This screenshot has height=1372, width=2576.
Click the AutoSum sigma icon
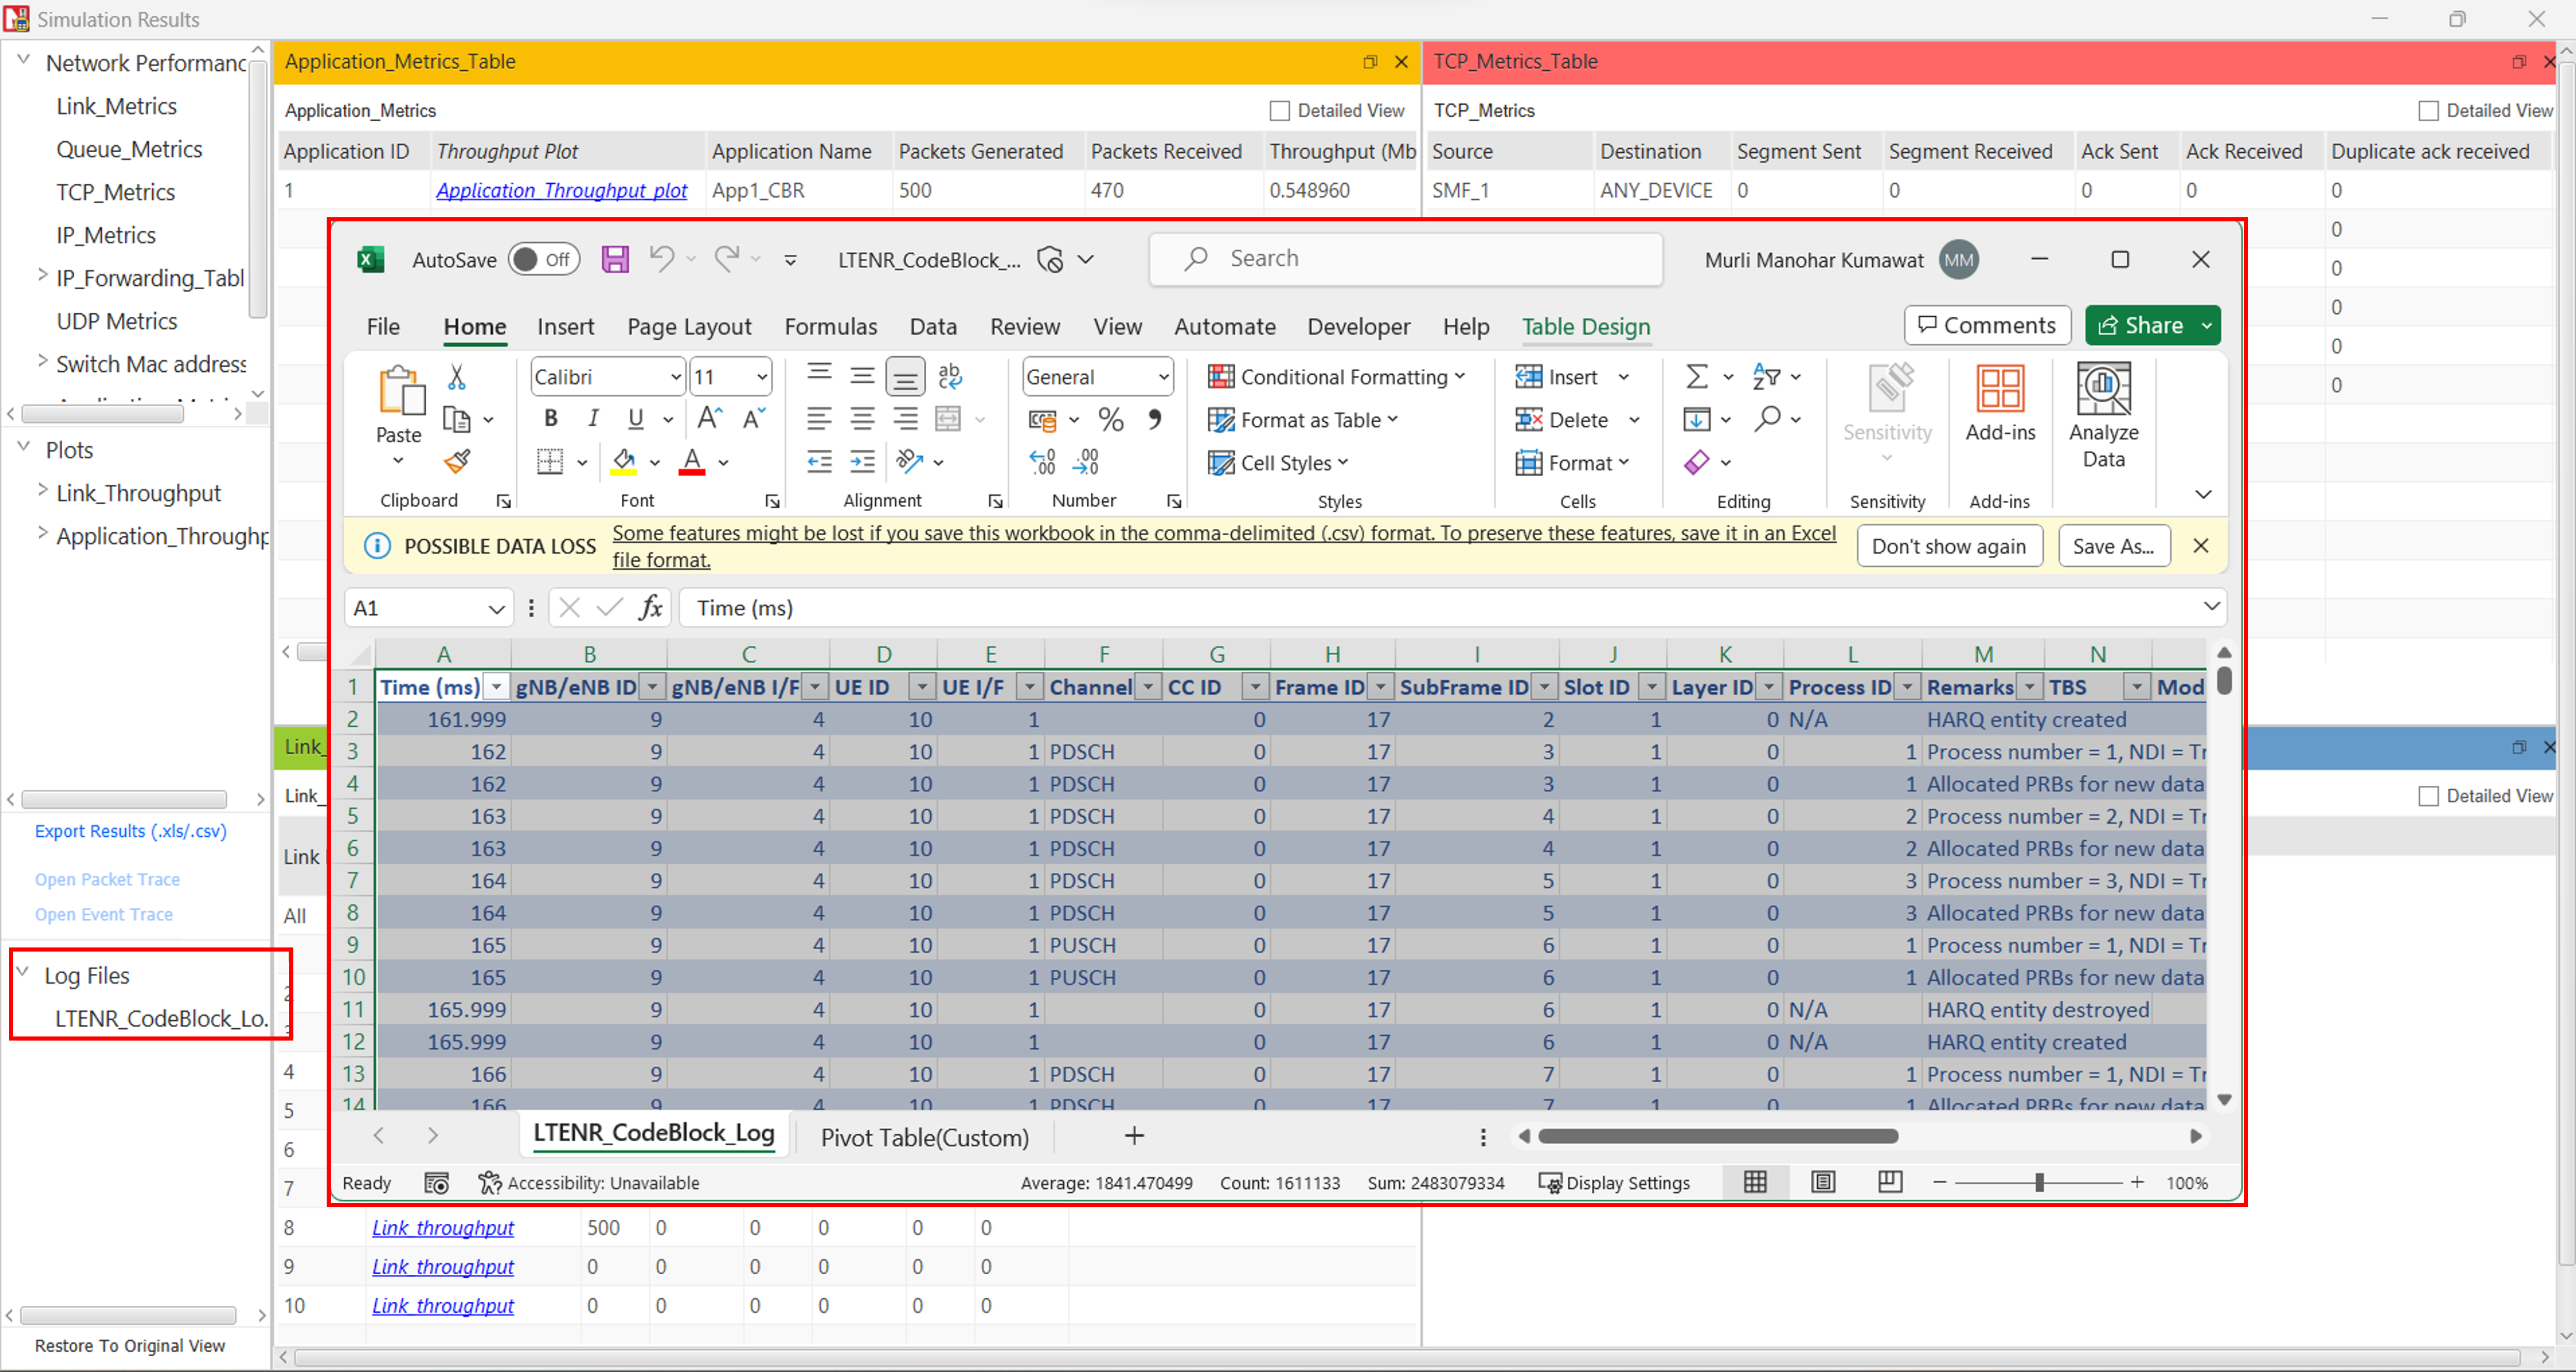pos(1696,377)
